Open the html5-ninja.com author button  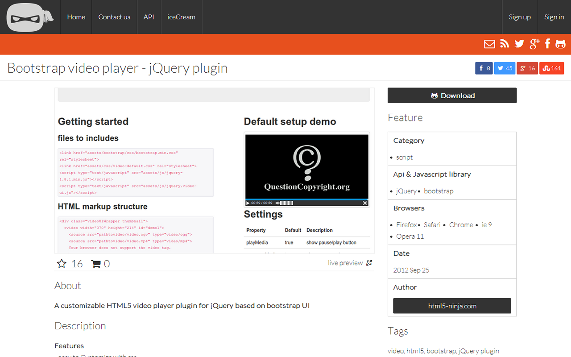click(x=452, y=306)
